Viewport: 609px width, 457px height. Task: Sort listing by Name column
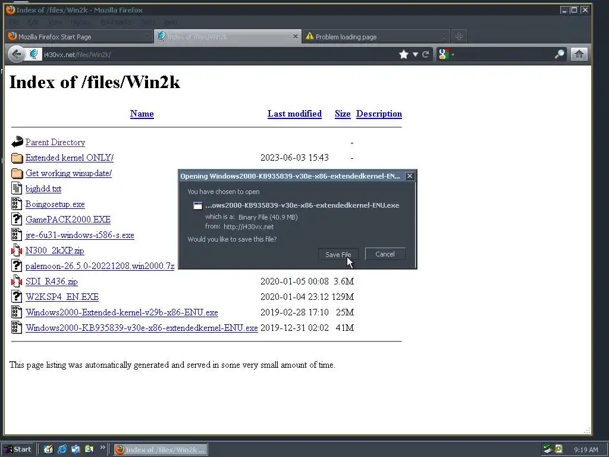pyautogui.click(x=142, y=114)
